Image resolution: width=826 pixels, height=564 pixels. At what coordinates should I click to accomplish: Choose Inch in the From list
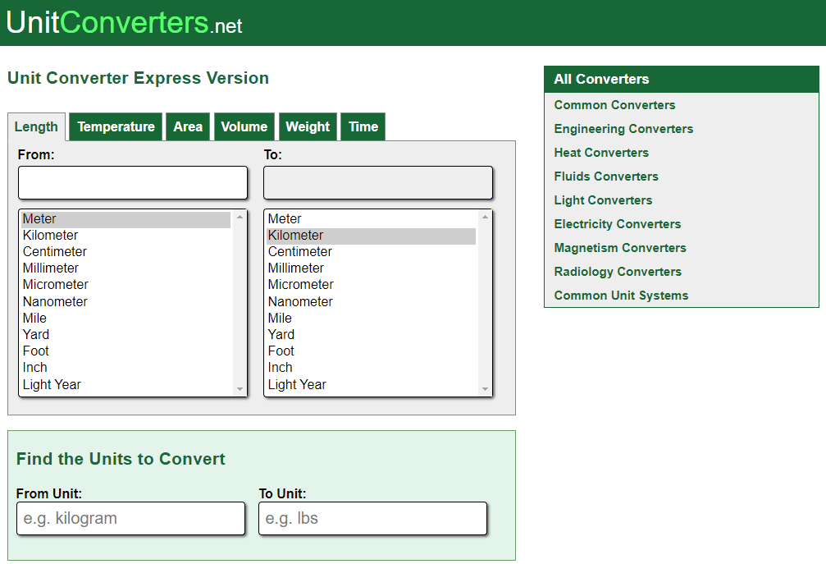[x=125, y=368]
